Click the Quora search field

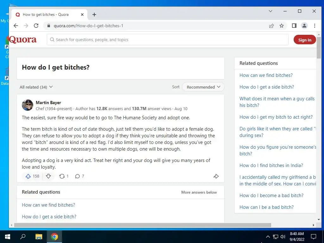click(x=168, y=40)
